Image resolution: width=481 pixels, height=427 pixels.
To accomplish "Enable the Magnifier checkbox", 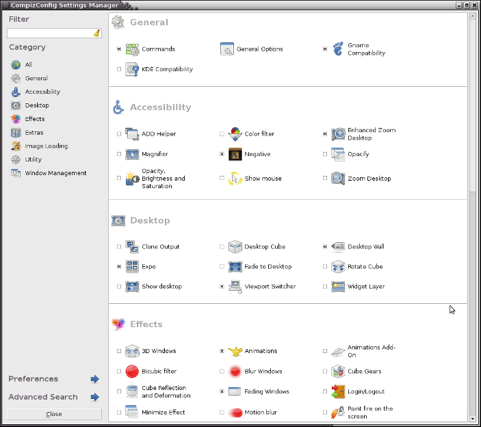I will (x=119, y=154).
